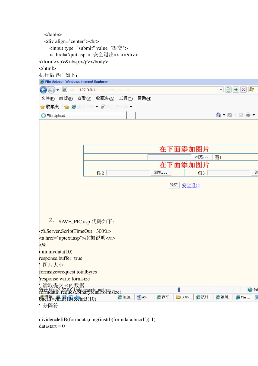Expand the Print options dropdown arrow
The image size is (258, 366).
click(x=254, y=115)
